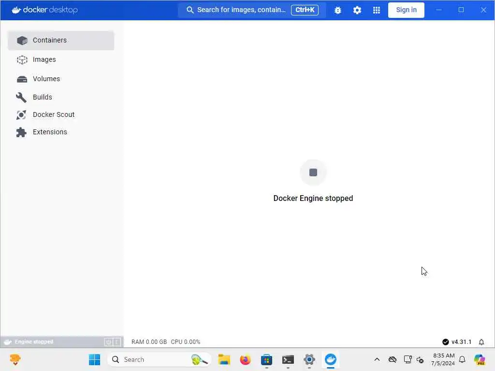Screen dimensions: 495x371
Task: Click the Containers box icon
Action: [x=22, y=41]
